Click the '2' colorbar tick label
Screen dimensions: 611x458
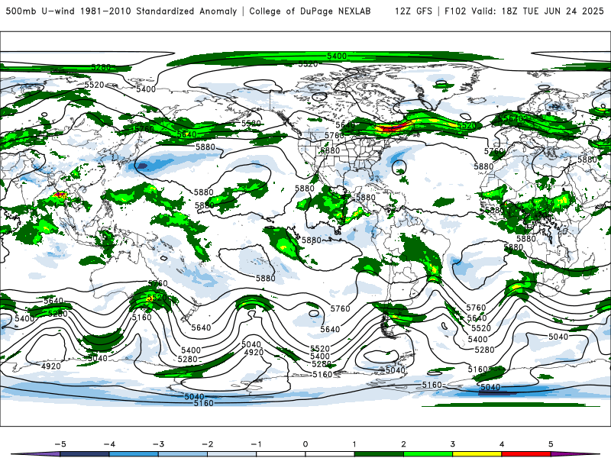point(404,444)
